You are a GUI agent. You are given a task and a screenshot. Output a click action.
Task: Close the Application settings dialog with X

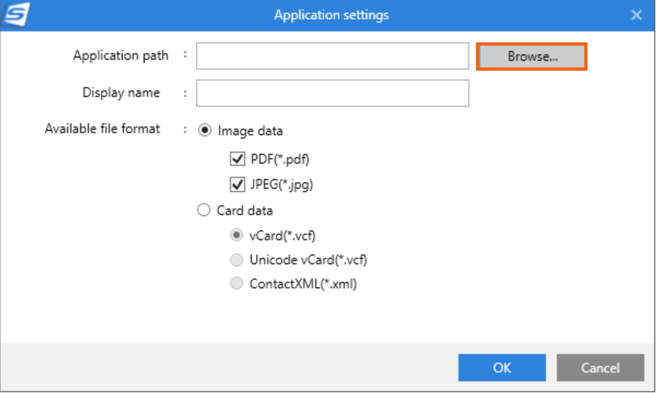(x=636, y=15)
